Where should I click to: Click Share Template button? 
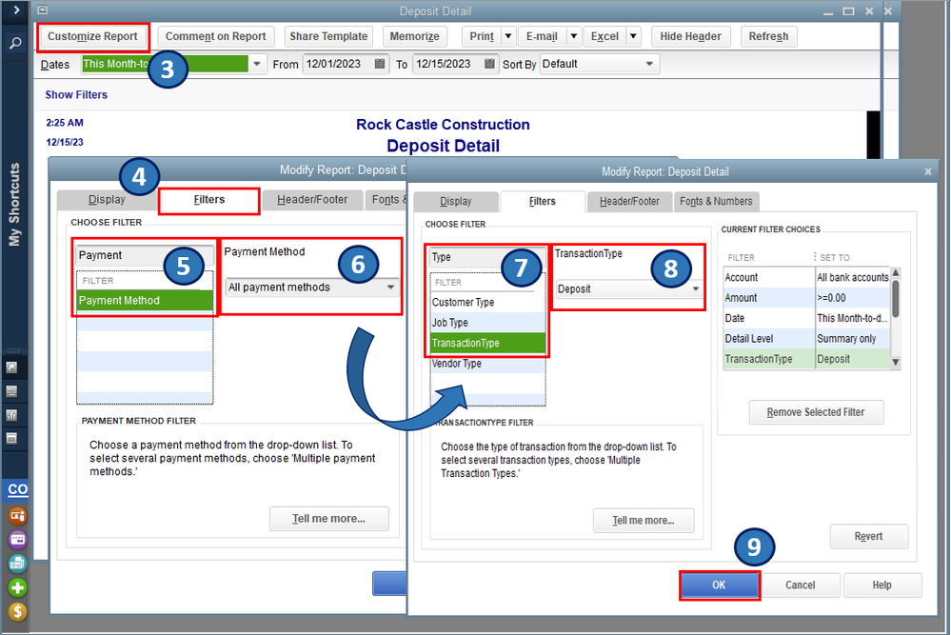[328, 36]
